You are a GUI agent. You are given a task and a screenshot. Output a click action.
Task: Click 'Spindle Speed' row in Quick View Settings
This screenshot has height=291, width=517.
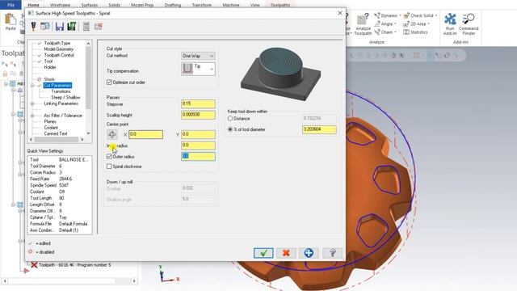[59, 185]
